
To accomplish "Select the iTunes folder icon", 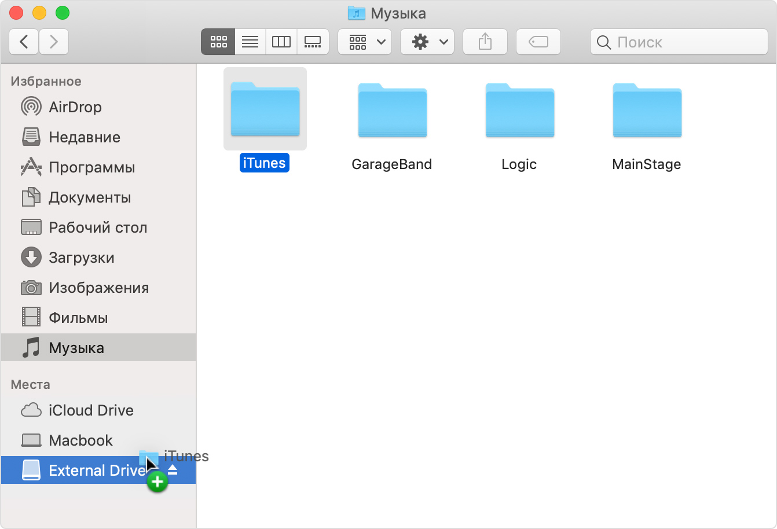I will [265, 109].
